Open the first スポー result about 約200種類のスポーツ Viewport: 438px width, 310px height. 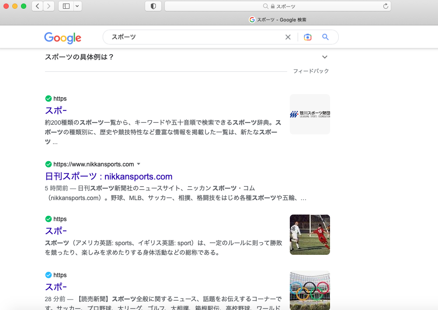click(x=56, y=110)
